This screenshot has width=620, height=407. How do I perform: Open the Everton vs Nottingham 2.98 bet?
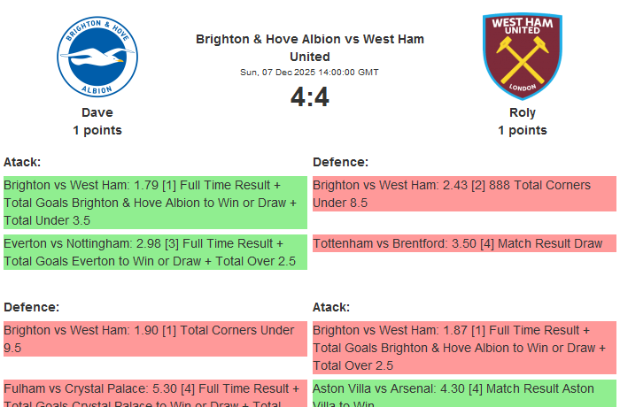coord(155,252)
